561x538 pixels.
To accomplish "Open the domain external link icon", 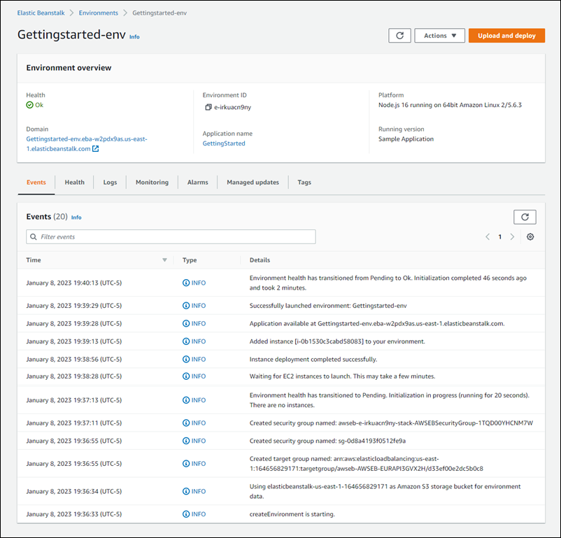I will pyautogui.click(x=96, y=149).
